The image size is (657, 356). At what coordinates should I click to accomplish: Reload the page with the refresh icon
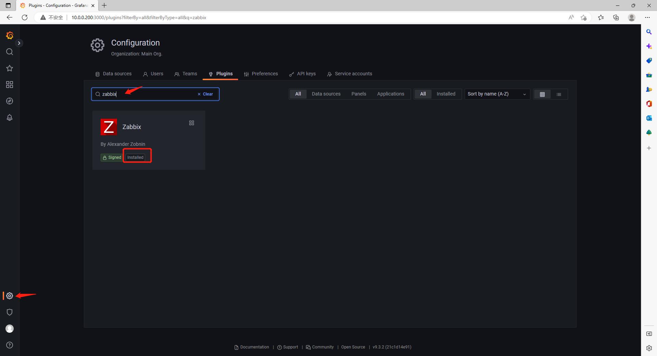tap(25, 17)
